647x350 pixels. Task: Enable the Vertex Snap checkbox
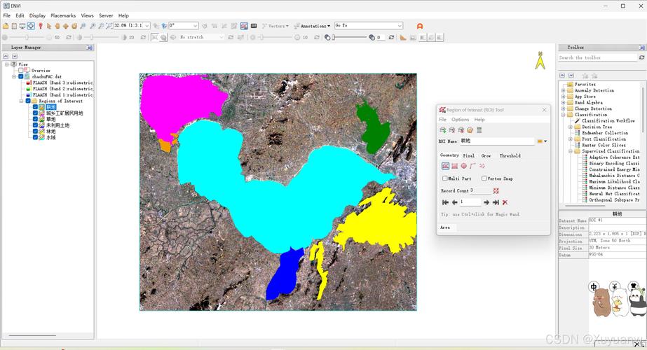(484, 178)
